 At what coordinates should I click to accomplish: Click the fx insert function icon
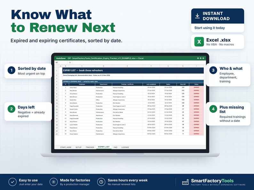(70, 62)
